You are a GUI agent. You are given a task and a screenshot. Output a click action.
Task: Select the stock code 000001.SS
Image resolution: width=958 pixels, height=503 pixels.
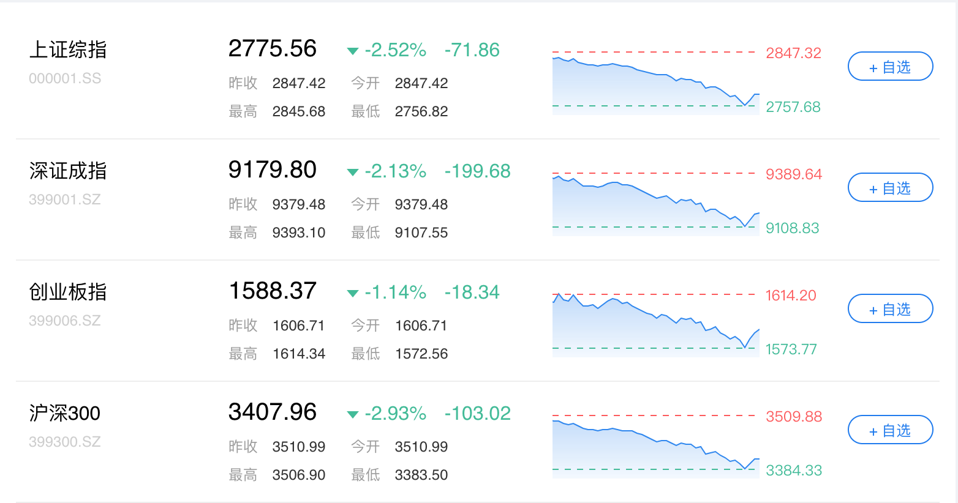[x=65, y=78]
